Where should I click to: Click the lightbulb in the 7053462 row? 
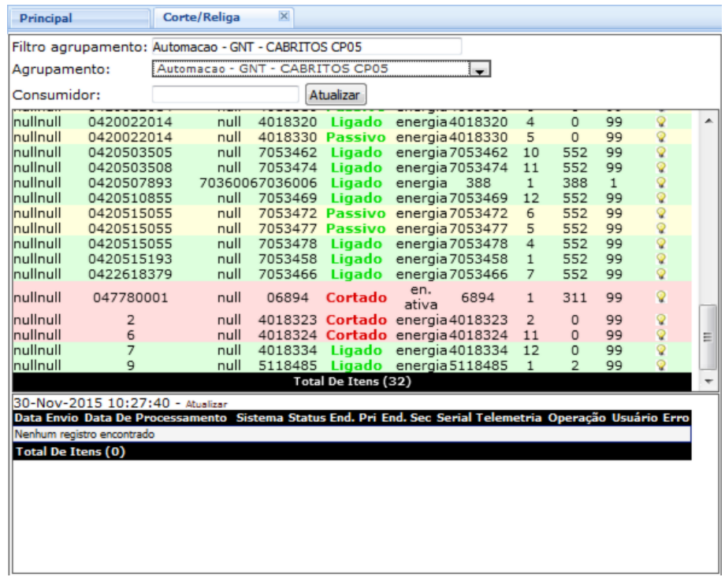coord(661,152)
